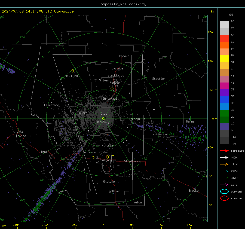Click the Stettler town label
Viewport: 245px width, 229px height.
[159, 79]
